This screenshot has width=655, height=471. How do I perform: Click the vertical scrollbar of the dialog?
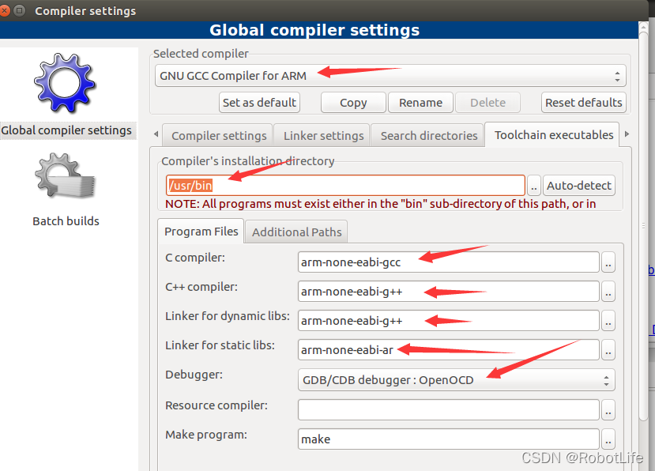[643, 226]
